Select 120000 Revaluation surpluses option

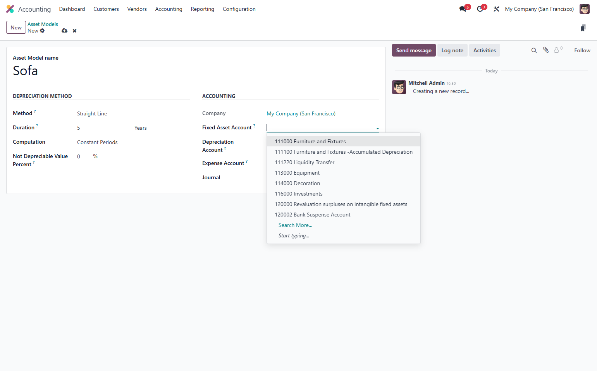[x=344, y=204]
